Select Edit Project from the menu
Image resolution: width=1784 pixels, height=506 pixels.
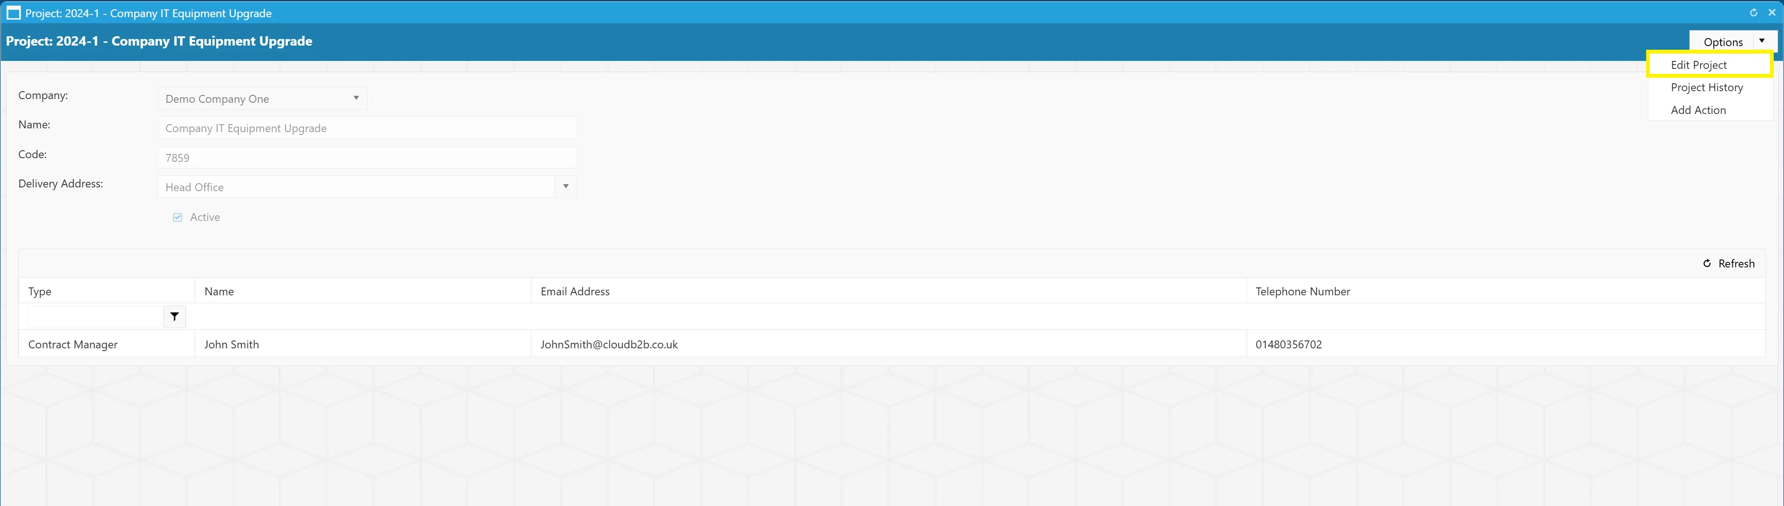click(1710, 65)
